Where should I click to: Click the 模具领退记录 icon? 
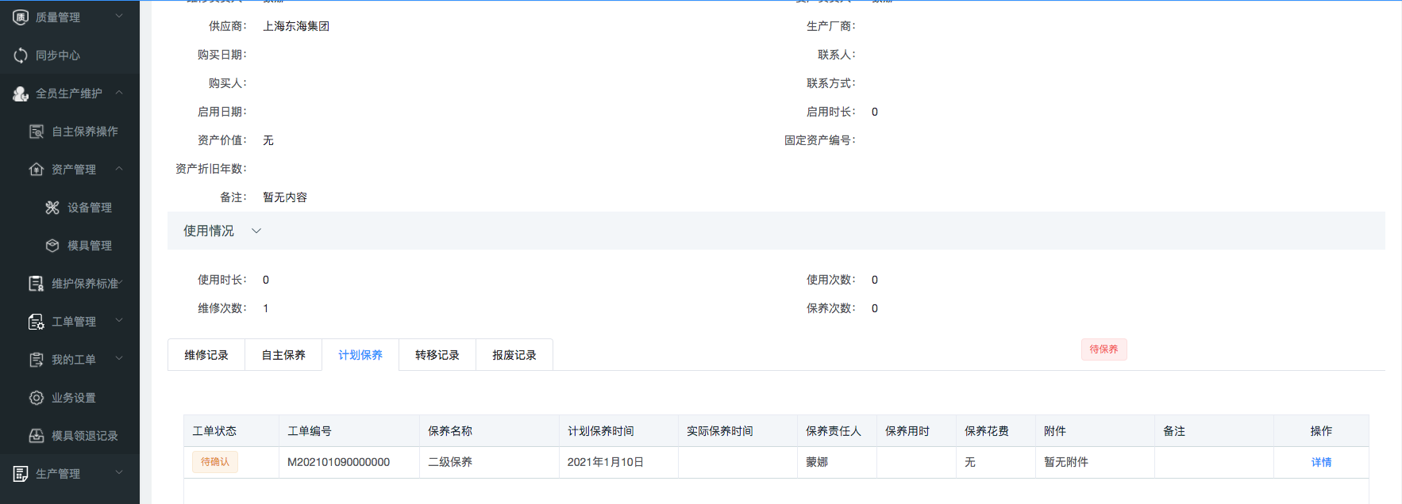click(x=37, y=436)
